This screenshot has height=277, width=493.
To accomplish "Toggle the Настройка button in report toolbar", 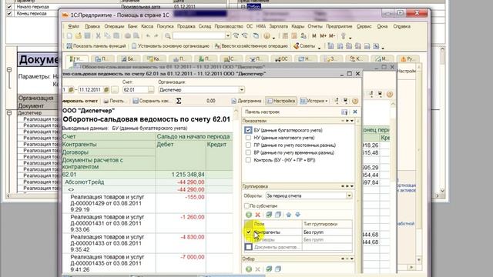I will coord(280,101).
